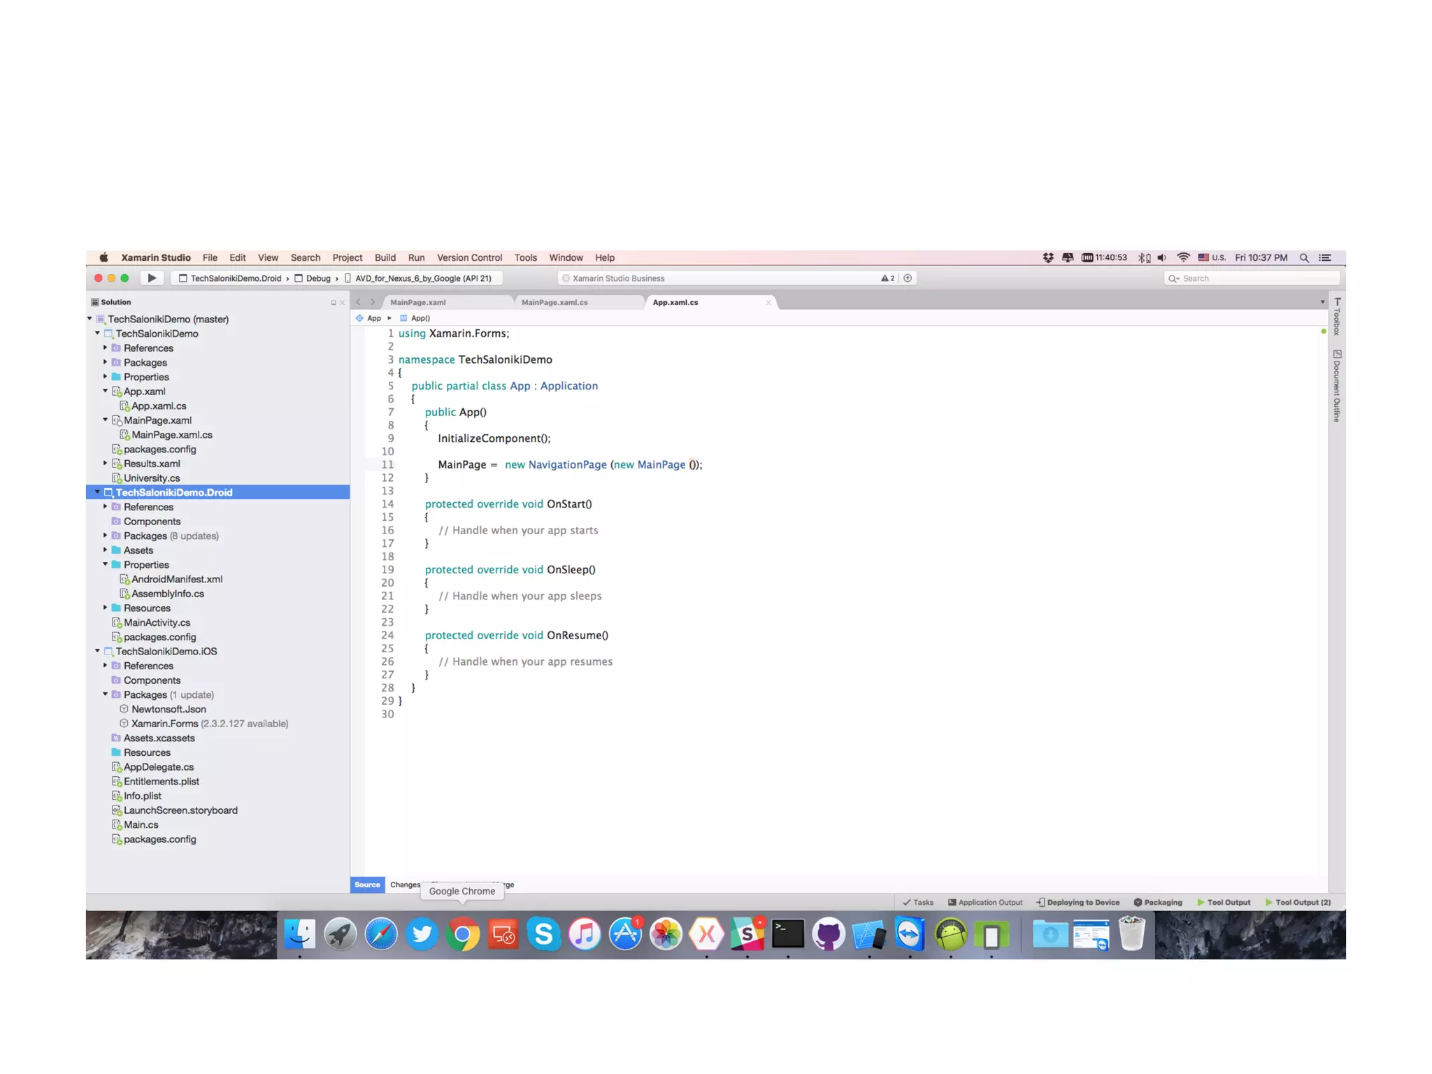
Task: Collapse the TechSaloniKiDemo.Droid project node
Action: (98, 492)
